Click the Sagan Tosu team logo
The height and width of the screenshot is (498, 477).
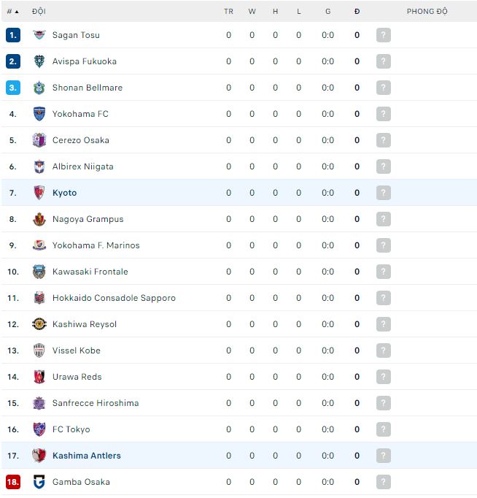pos(39,35)
